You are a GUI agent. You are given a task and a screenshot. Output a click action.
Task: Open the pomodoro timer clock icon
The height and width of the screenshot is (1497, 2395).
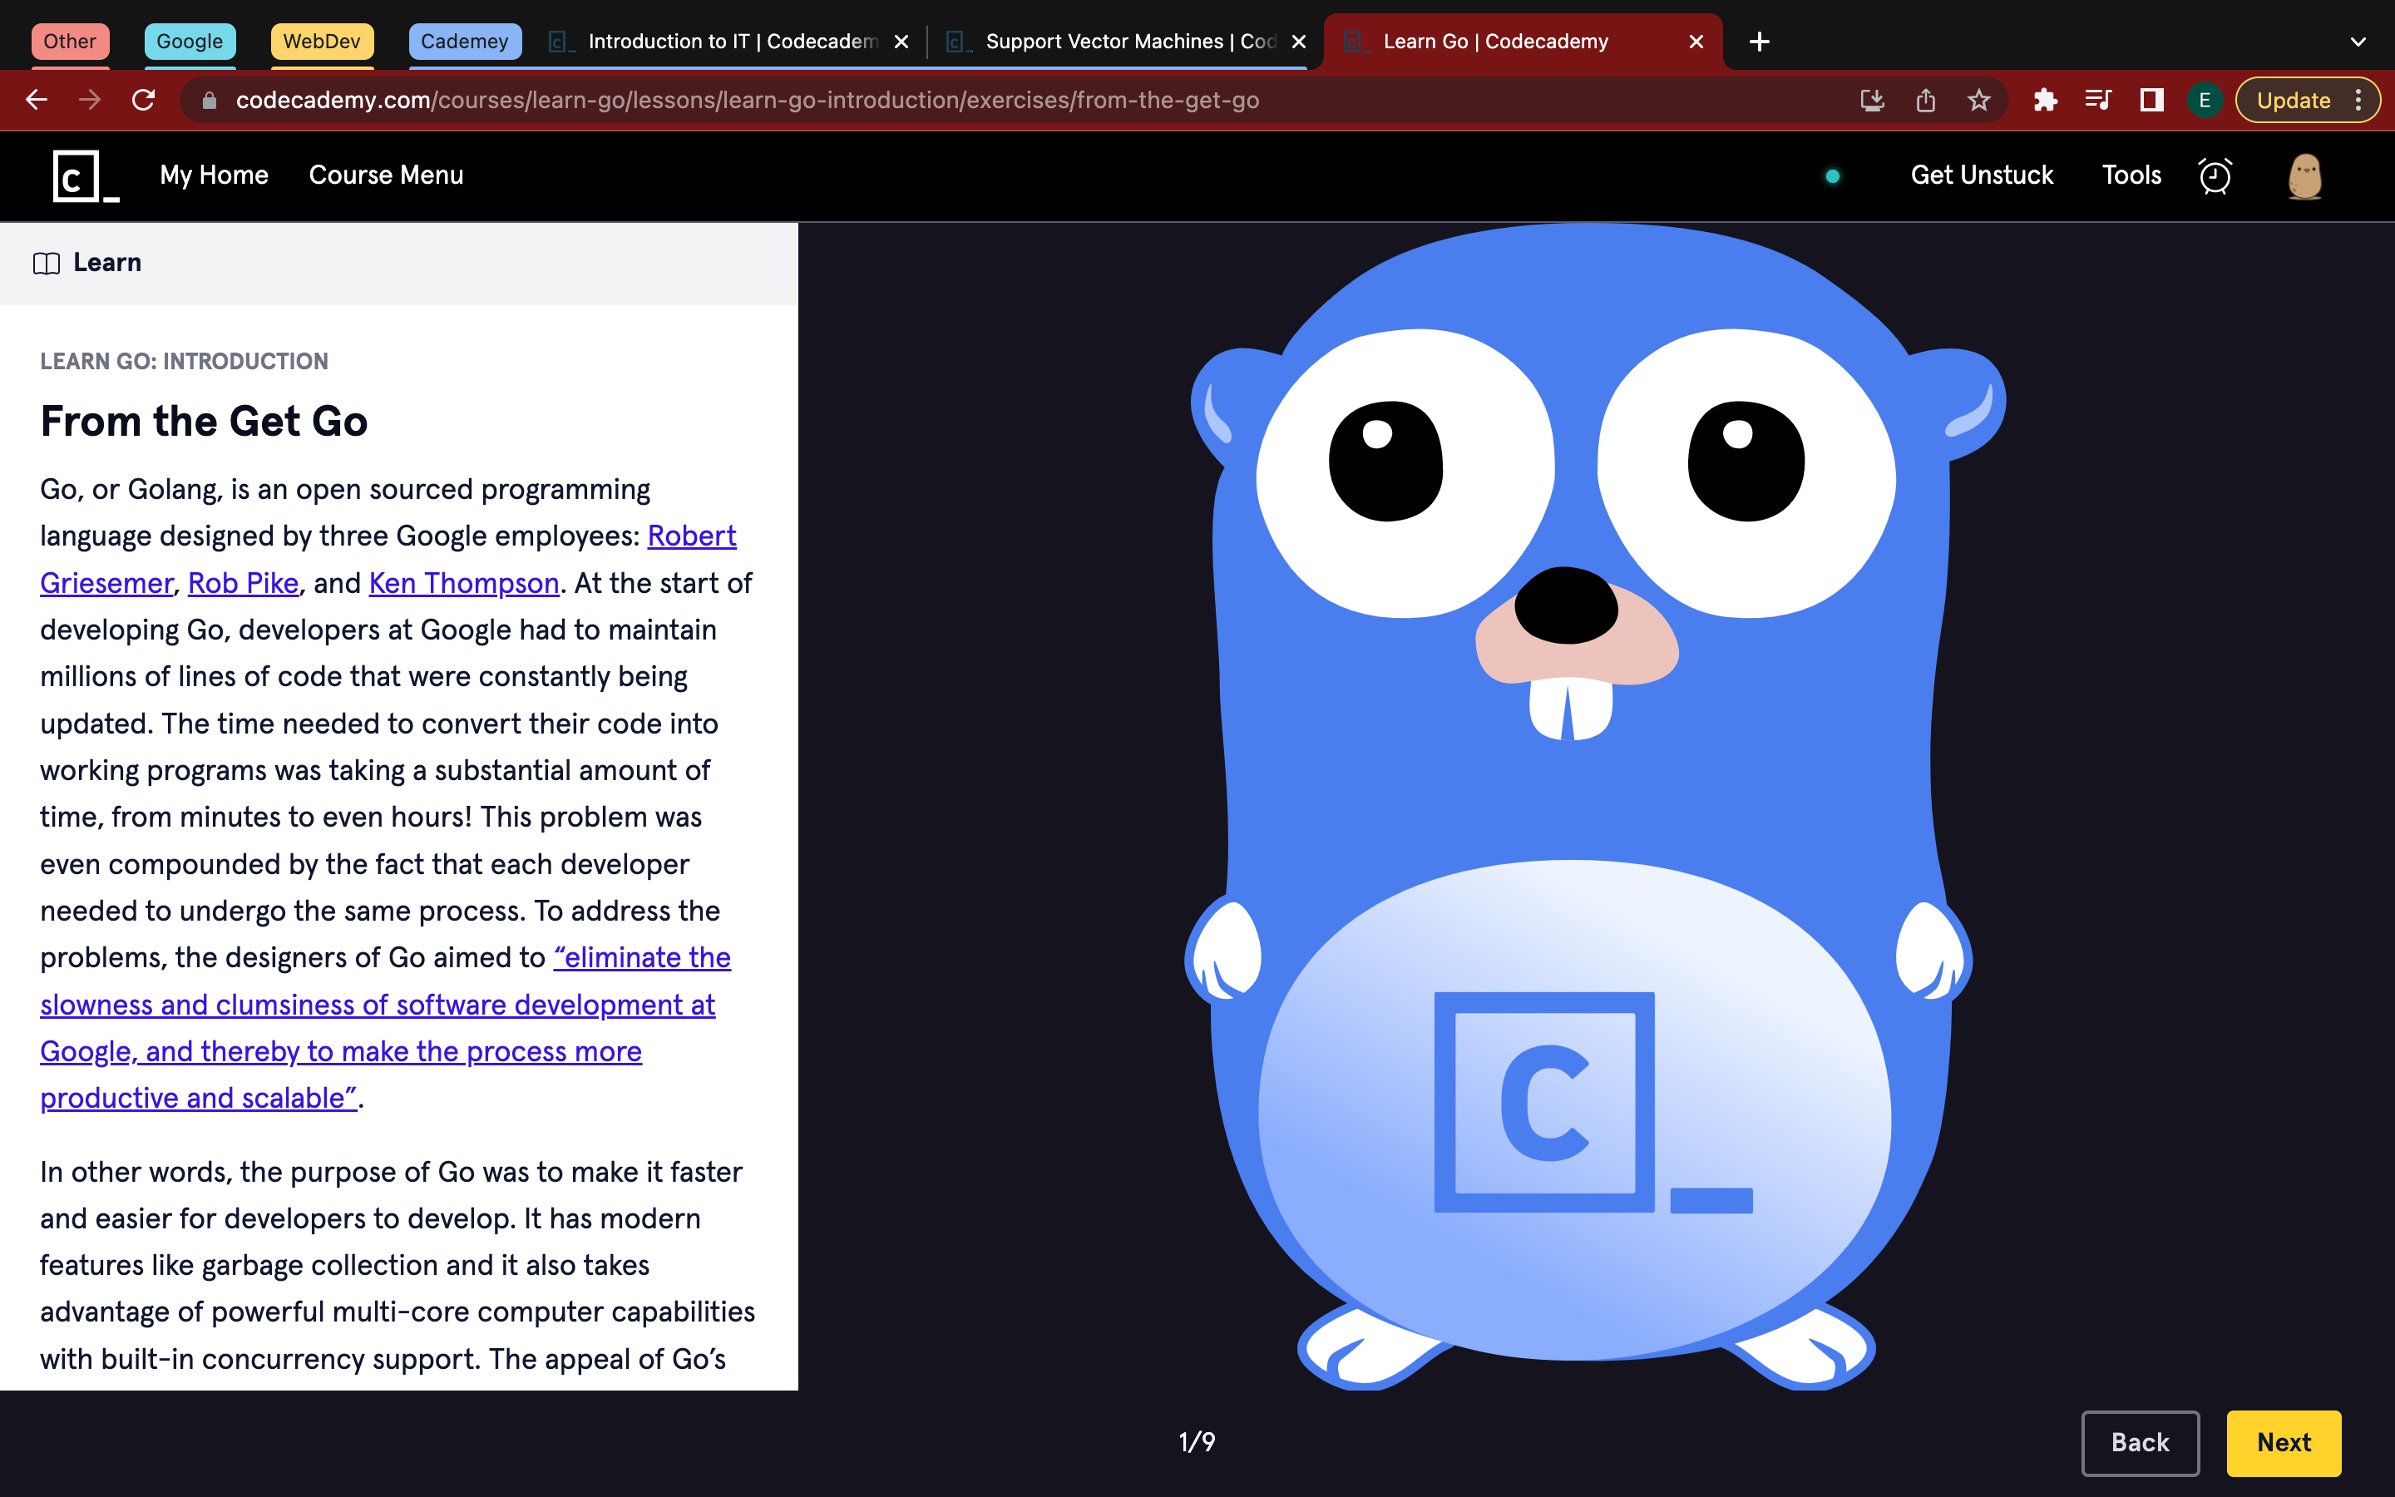pos(2215,176)
